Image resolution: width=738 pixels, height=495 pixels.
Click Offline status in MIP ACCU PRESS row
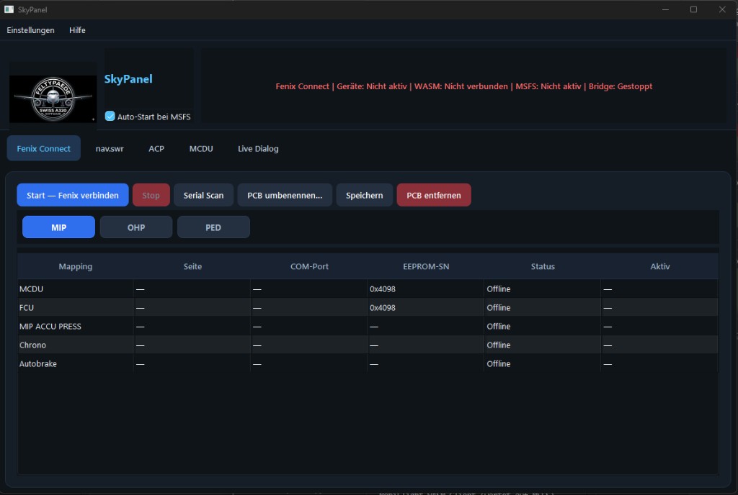tap(499, 327)
